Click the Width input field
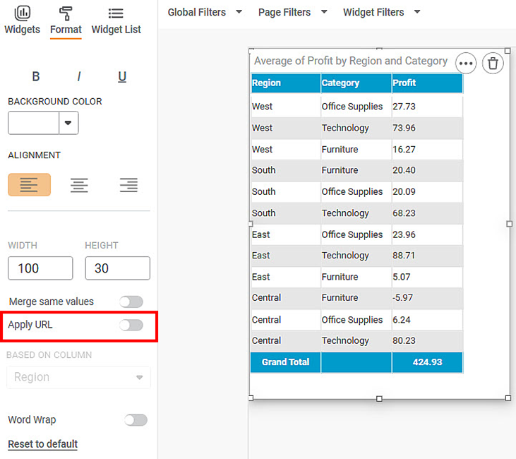 point(40,268)
